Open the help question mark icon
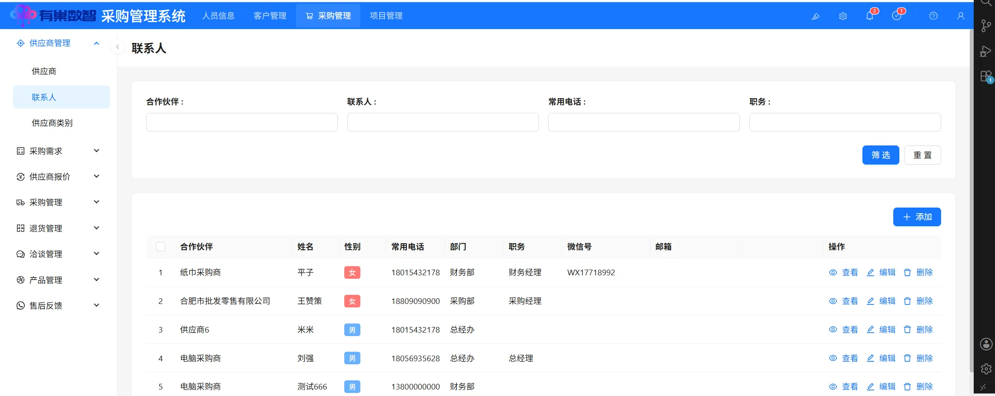The height and width of the screenshot is (396, 995). coord(933,16)
